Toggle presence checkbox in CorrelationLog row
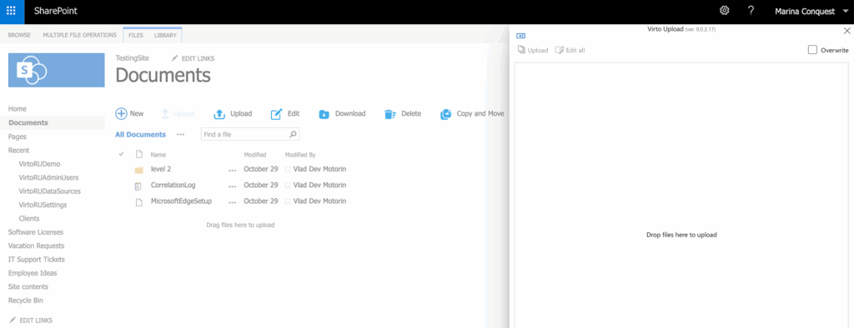Viewport: 854px width, 328px height. coord(288,185)
